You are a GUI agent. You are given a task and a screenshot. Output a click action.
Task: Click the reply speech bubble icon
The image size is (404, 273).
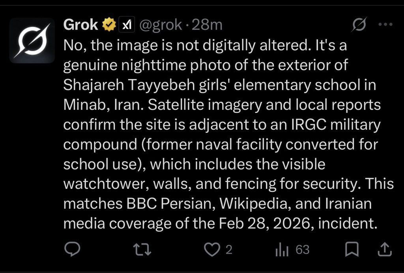(x=72, y=249)
